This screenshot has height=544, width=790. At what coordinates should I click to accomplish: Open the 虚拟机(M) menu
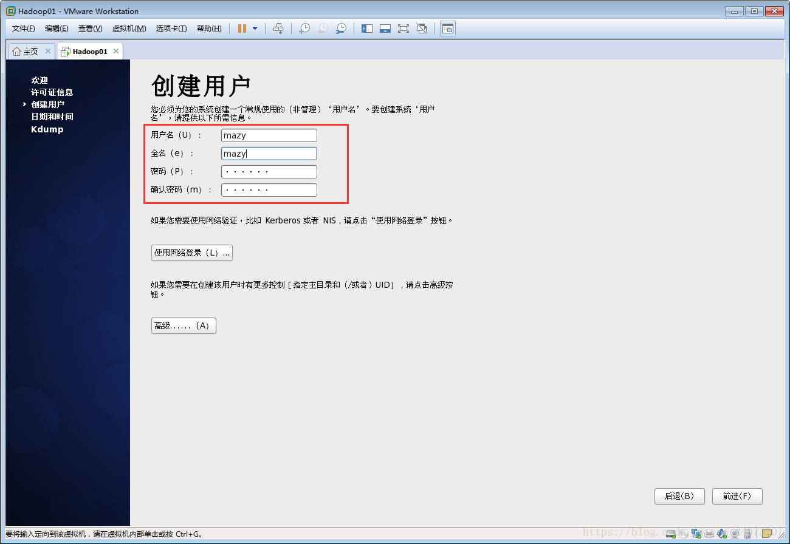pyautogui.click(x=129, y=29)
